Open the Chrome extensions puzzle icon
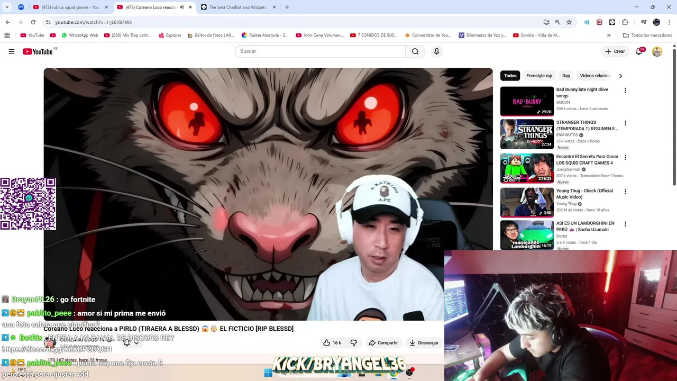The width and height of the screenshot is (677, 381). pos(625,22)
